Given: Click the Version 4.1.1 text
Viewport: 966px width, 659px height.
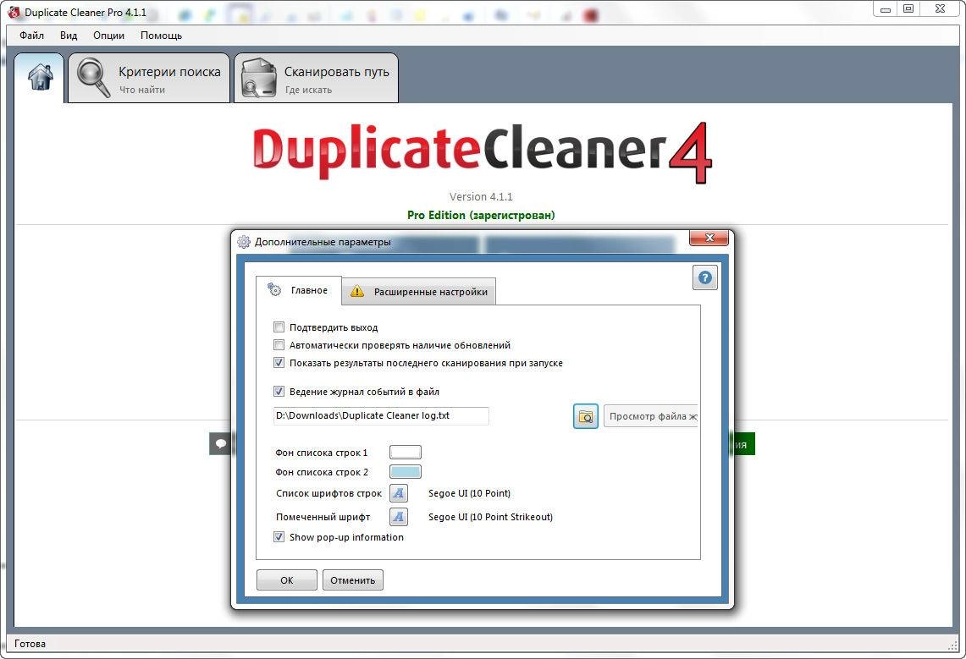Looking at the screenshot, I should (481, 197).
